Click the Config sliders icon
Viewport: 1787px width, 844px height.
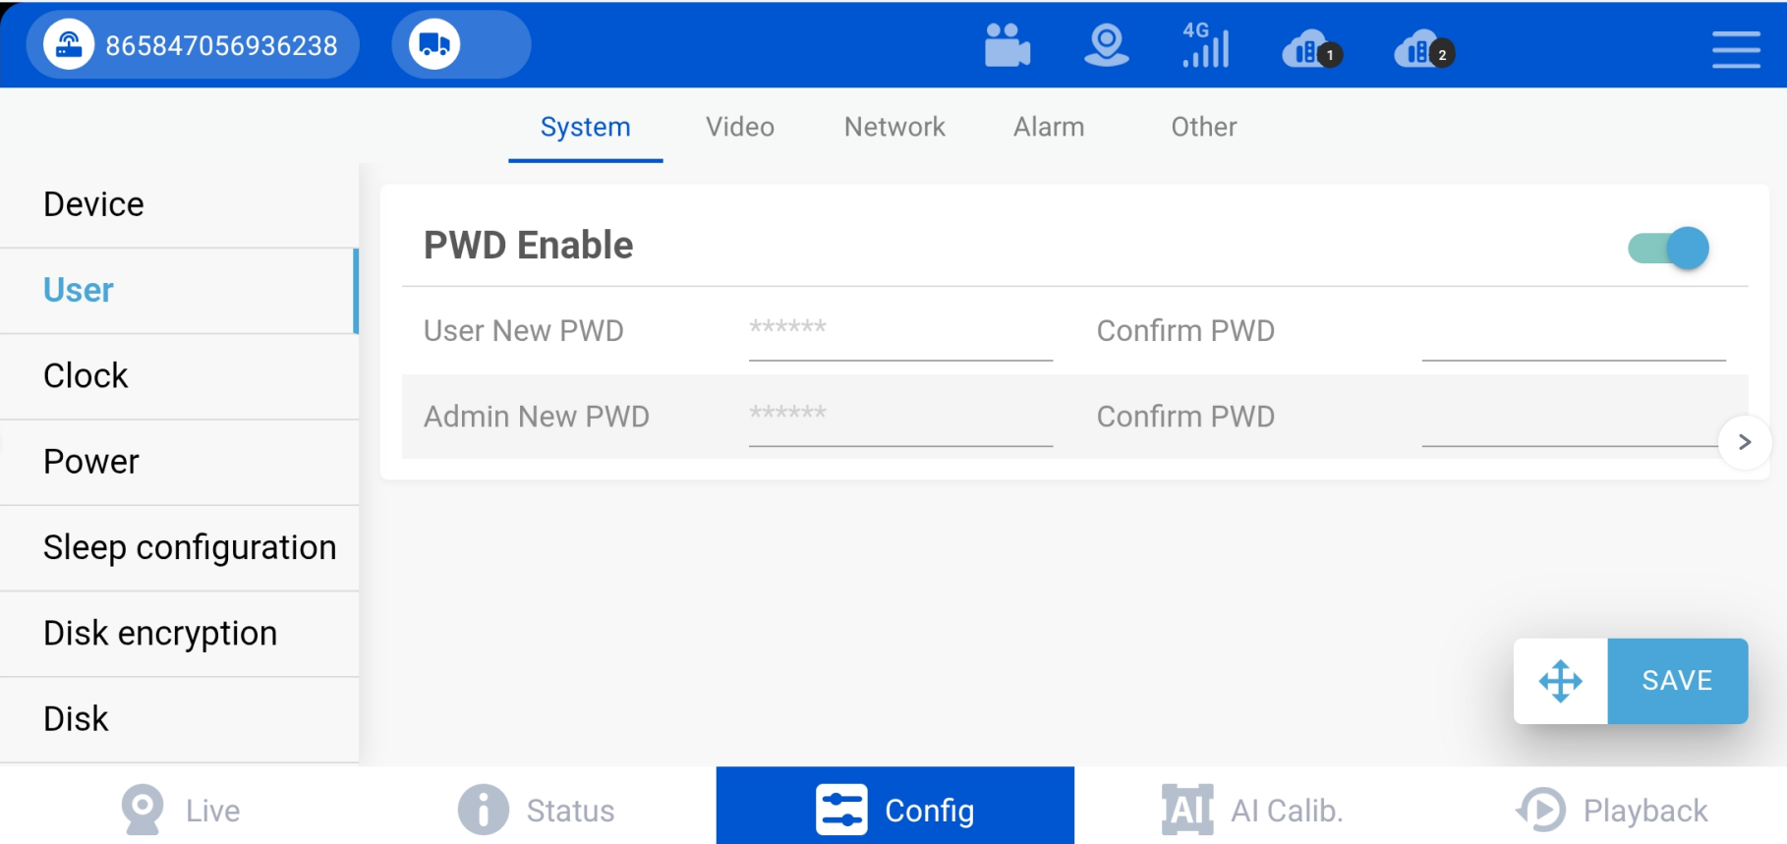(x=841, y=810)
